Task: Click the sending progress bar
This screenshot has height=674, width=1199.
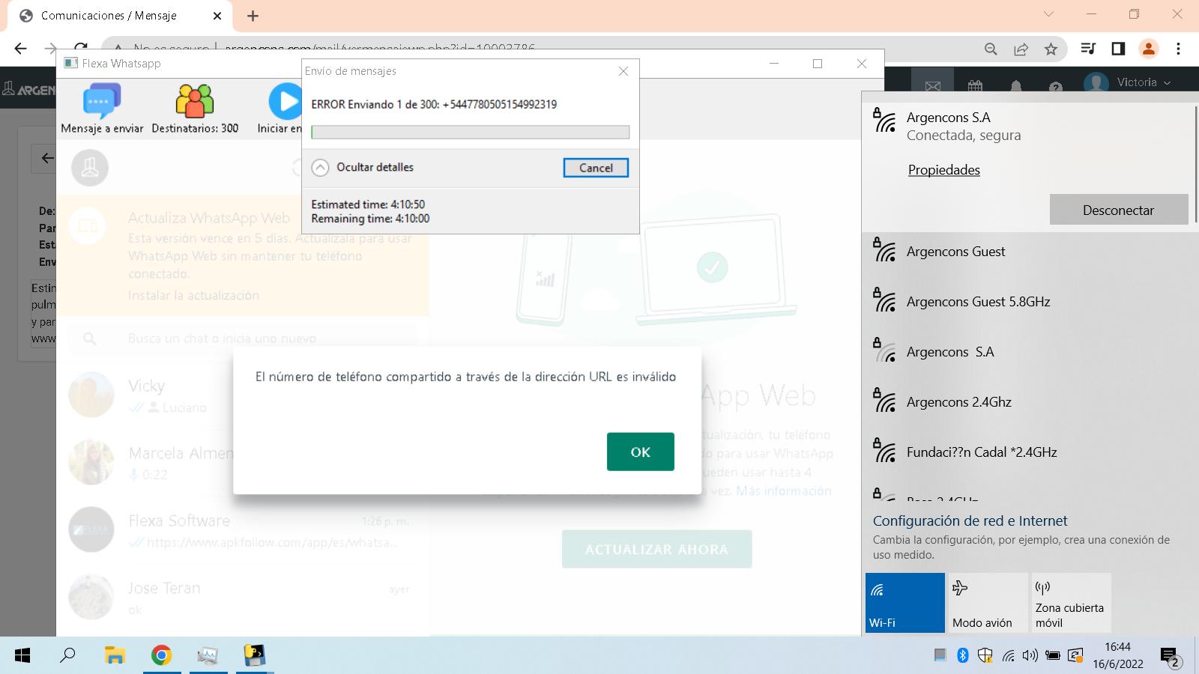Action: pos(471,132)
